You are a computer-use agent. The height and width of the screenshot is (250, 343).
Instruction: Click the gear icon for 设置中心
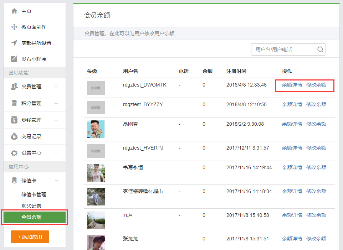click(x=14, y=153)
